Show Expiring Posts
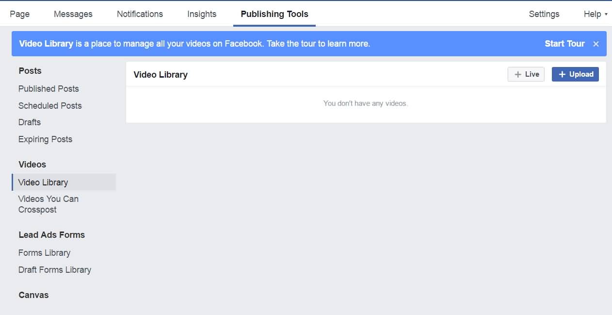This screenshot has height=315, width=612. pos(45,139)
